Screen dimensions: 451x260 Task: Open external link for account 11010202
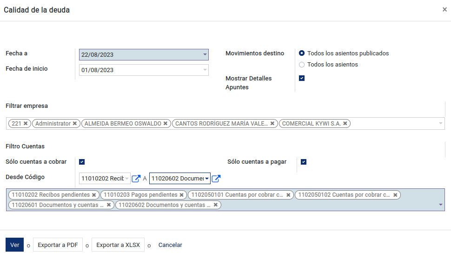coord(136,178)
